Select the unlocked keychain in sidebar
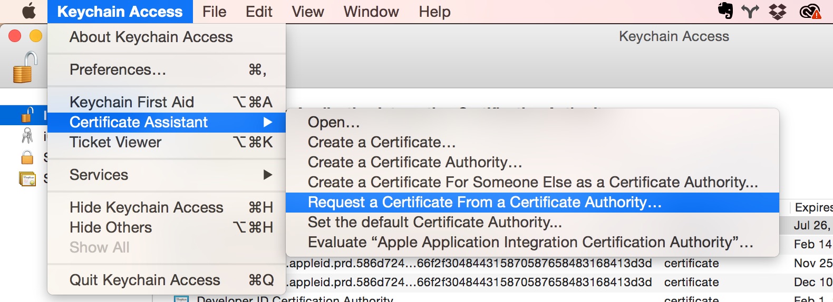This screenshot has height=302, width=833. pos(27,115)
